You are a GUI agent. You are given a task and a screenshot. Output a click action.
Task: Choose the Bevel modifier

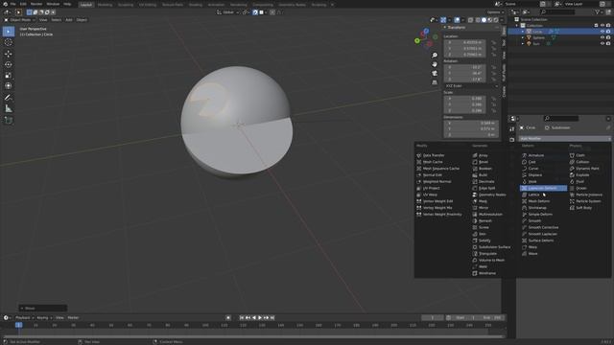(x=484, y=162)
